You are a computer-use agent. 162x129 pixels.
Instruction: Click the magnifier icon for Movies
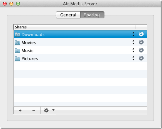tap(141, 42)
